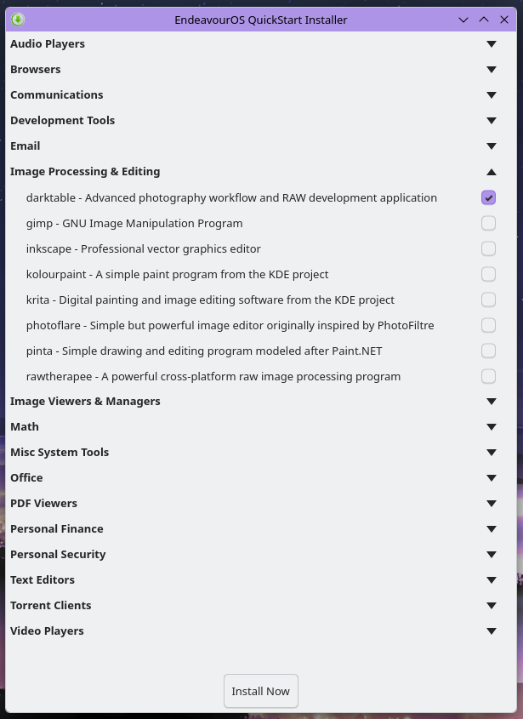Tick the inkscape checkbox
Image resolution: width=523 pixels, height=719 pixels.
488,248
